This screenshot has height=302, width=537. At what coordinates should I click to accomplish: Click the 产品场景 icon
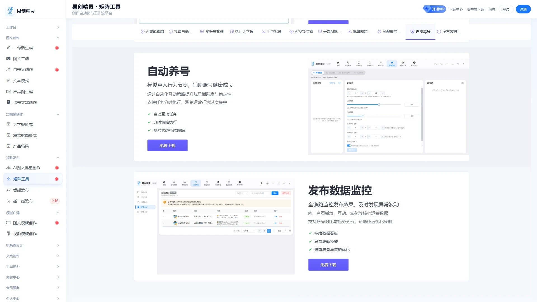point(8,146)
